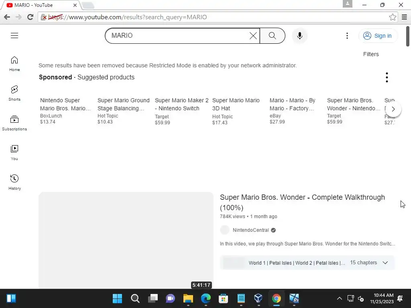Open Shorts from the sidebar

[x=14, y=93]
